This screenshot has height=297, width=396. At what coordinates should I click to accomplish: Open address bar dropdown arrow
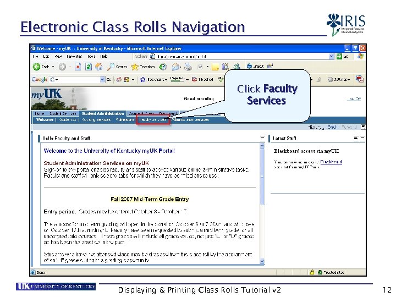click(x=331, y=57)
